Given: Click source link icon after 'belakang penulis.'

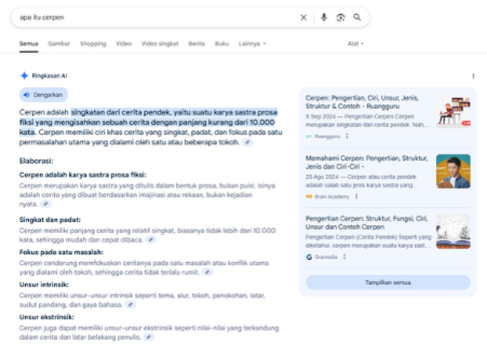Looking at the screenshot, I should point(149,337).
